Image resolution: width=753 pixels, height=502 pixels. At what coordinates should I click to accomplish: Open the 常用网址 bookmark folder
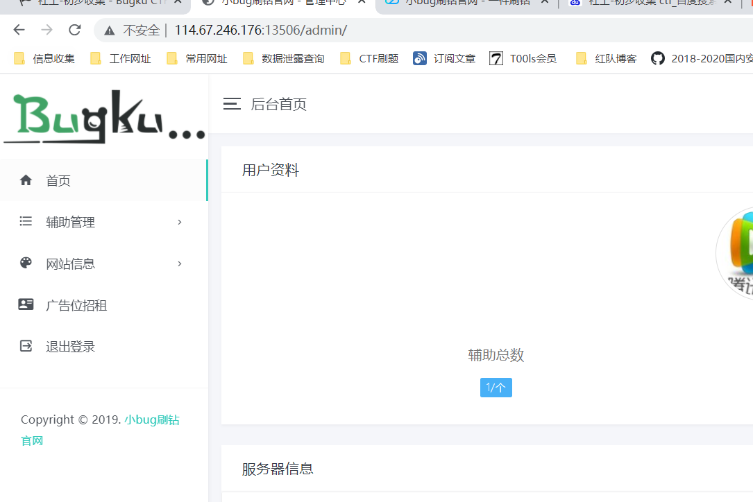(x=197, y=58)
